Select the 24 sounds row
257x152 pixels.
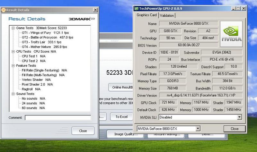tap(33, 103)
